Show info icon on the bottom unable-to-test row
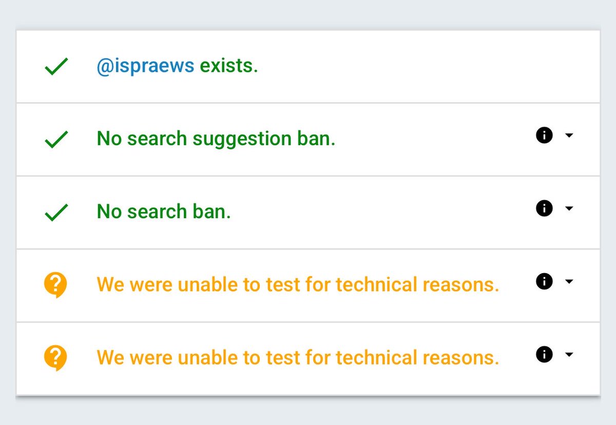 click(x=544, y=354)
